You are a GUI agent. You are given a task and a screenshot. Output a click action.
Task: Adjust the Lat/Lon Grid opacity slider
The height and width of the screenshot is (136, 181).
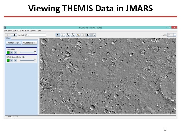pos(28,52)
